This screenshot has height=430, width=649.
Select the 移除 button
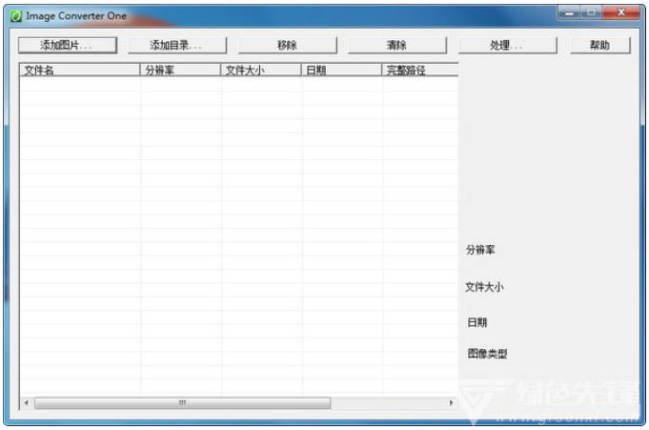[x=287, y=45]
